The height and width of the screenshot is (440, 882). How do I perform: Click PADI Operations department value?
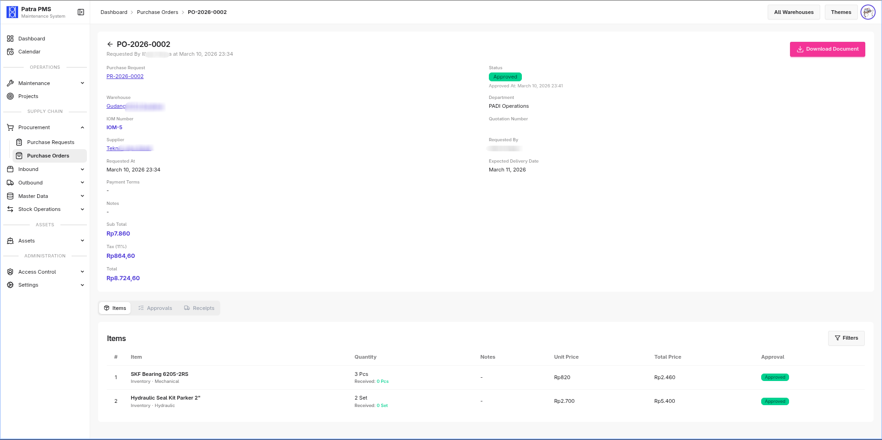(x=509, y=106)
